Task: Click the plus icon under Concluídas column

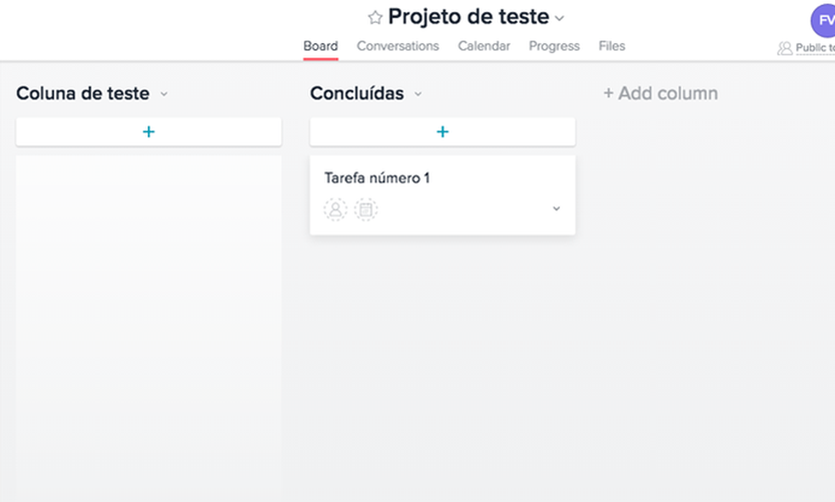Action: (442, 131)
